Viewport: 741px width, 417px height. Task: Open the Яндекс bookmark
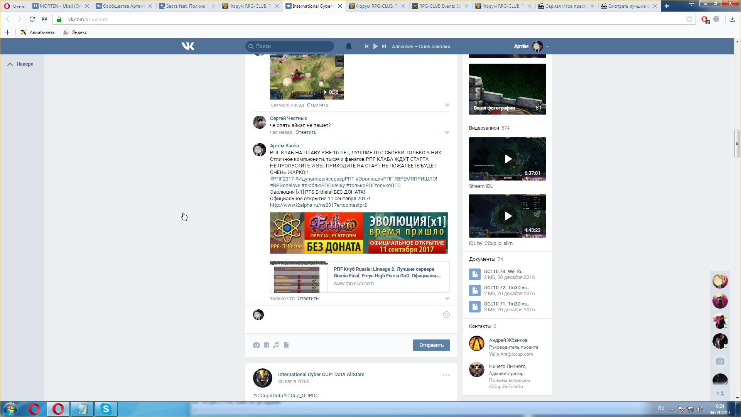(75, 32)
